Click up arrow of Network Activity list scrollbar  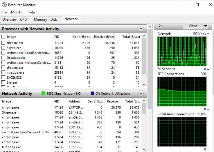click(144, 101)
